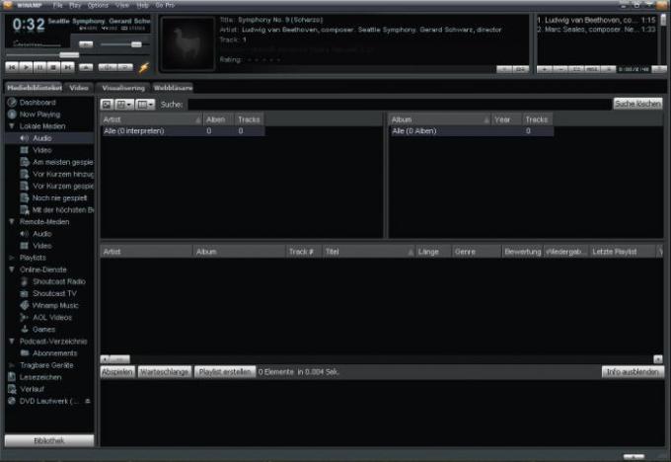The image size is (671, 462).
Task: Toggle repeat mode in player
Action: [125, 67]
